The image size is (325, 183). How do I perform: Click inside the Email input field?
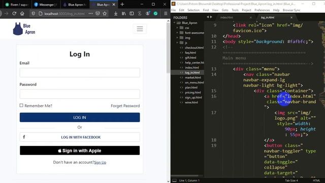pyautogui.click(x=80, y=73)
